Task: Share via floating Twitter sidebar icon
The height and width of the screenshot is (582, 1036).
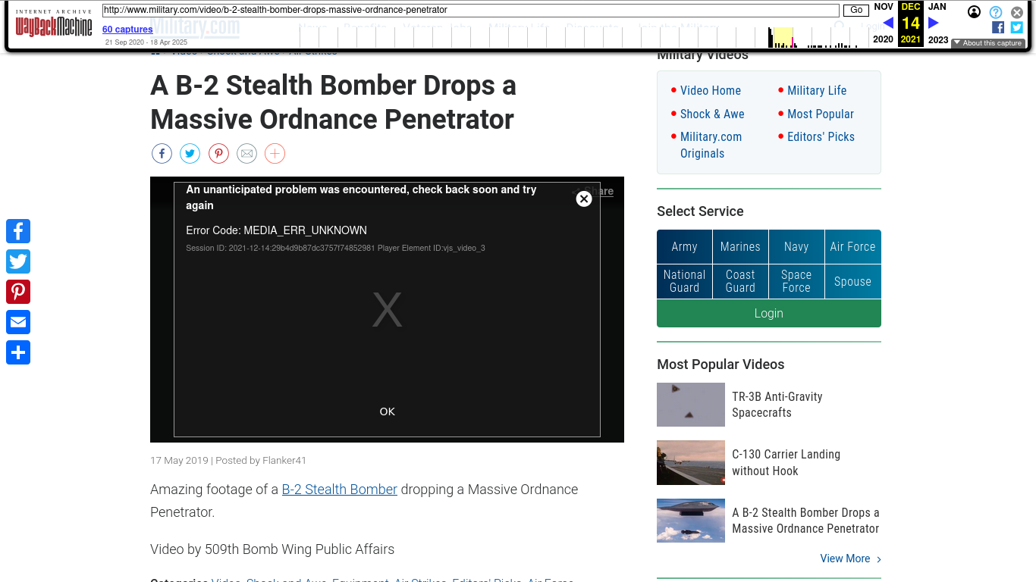Action: tap(18, 261)
